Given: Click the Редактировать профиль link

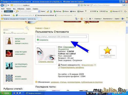Looking at the screenshot, I should pos(72,68).
